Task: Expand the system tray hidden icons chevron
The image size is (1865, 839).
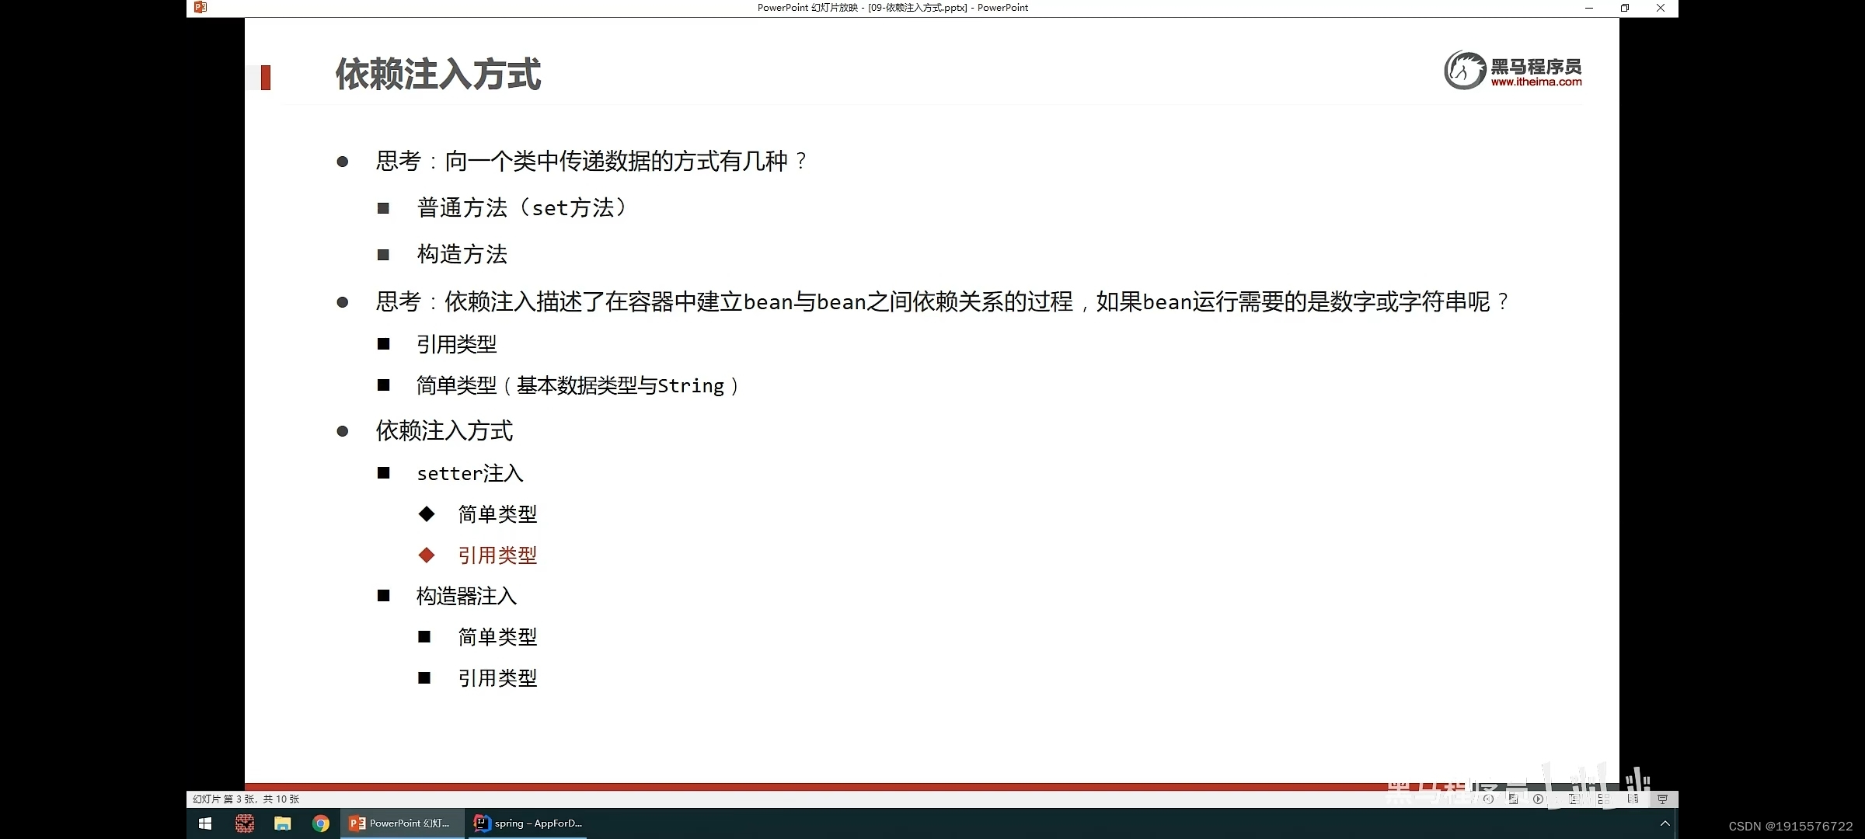Action: [1665, 823]
